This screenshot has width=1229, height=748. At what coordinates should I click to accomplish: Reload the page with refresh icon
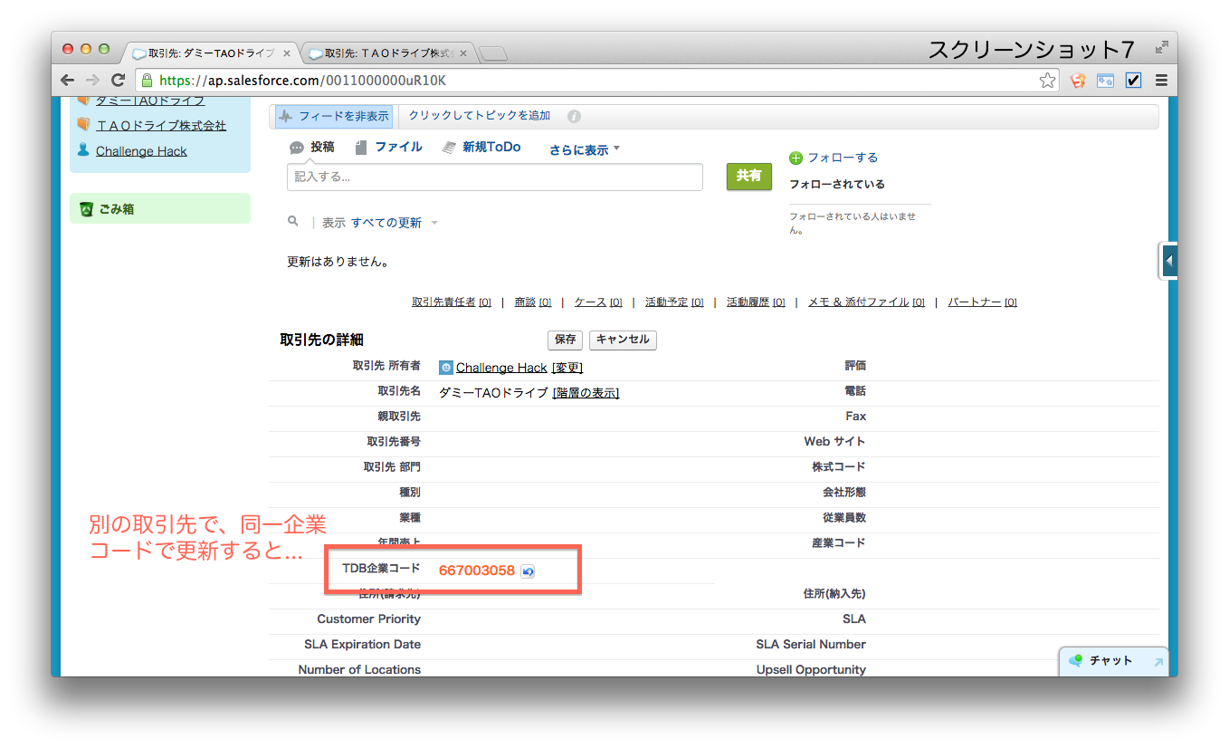119,80
